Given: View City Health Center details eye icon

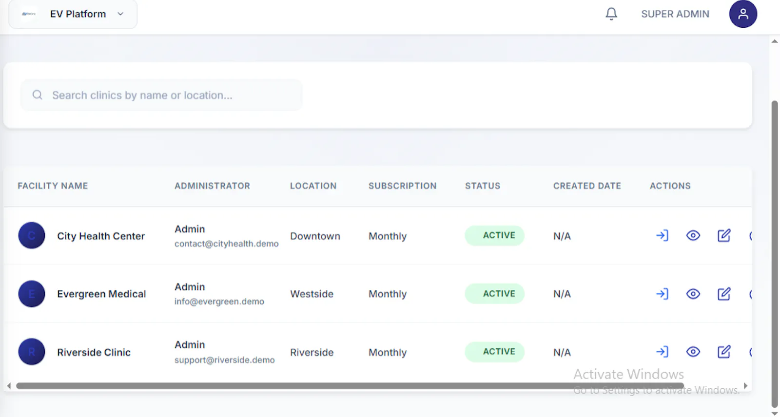Looking at the screenshot, I should [x=693, y=236].
